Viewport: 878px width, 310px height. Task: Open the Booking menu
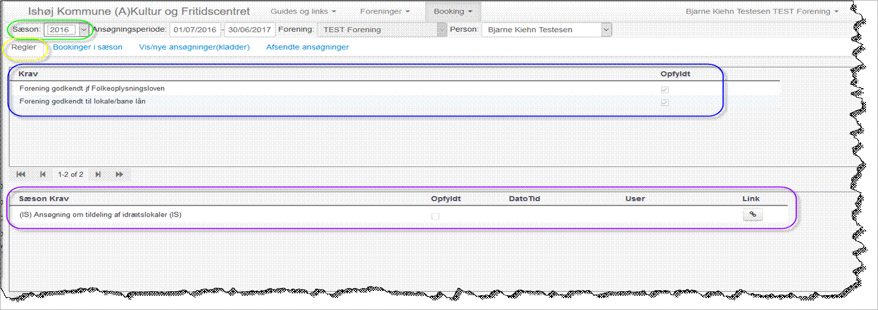(453, 11)
